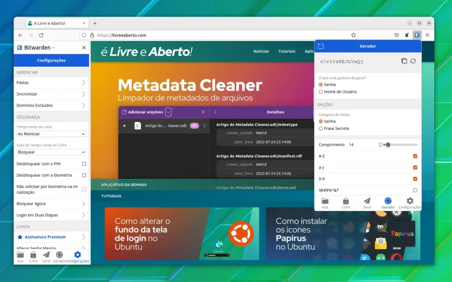Select the Nome de Usuário radio option
Screen dimensions: 452x282
(x=321, y=92)
